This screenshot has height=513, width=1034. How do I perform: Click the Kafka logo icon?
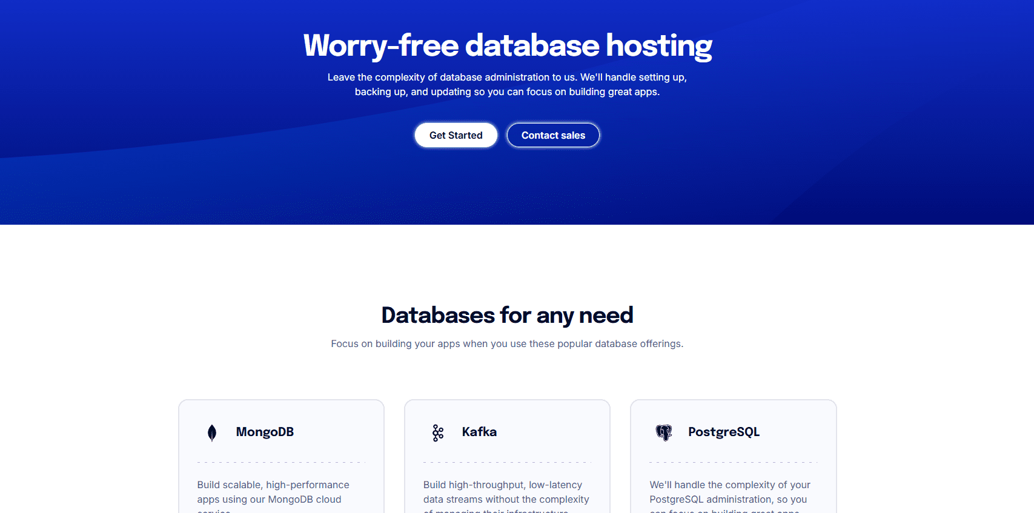pyautogui.click(x=438, y=432)
